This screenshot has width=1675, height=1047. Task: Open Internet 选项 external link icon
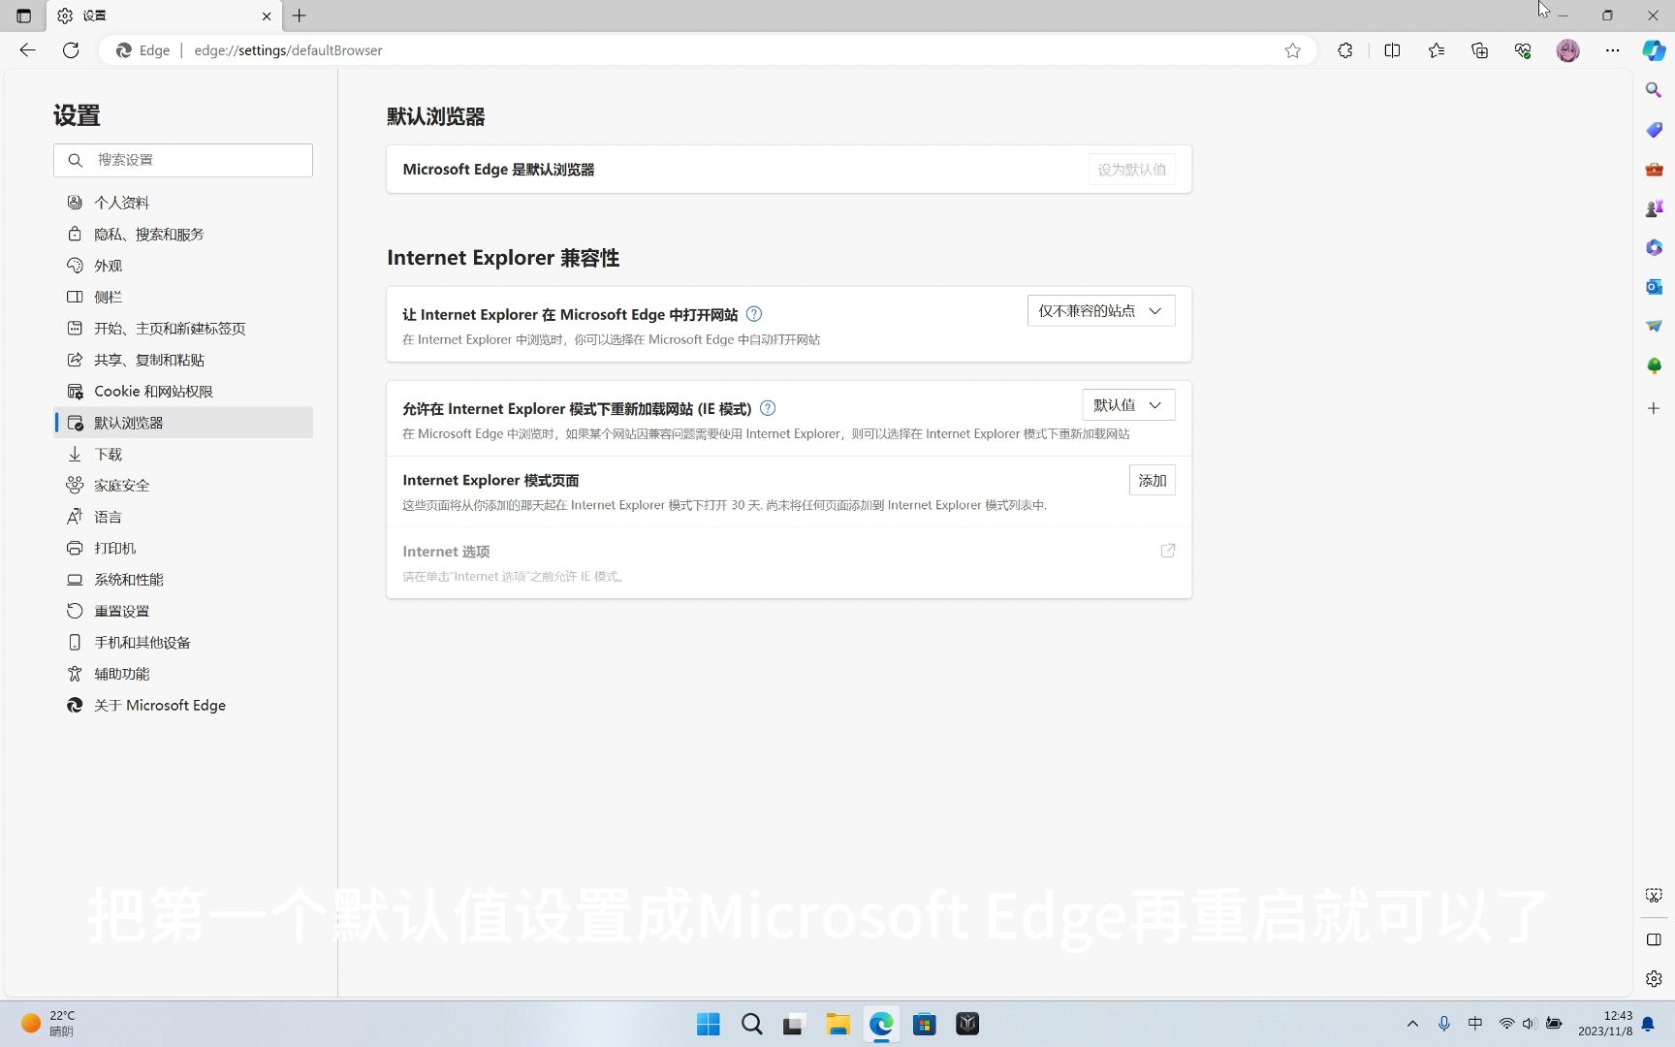[x=1168, y=551]
